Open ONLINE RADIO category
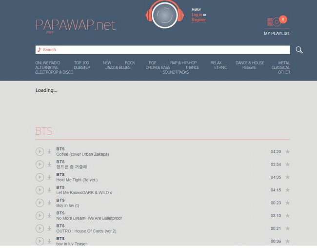The width and height of the screenshot is (317, 248). click(48, 63)
